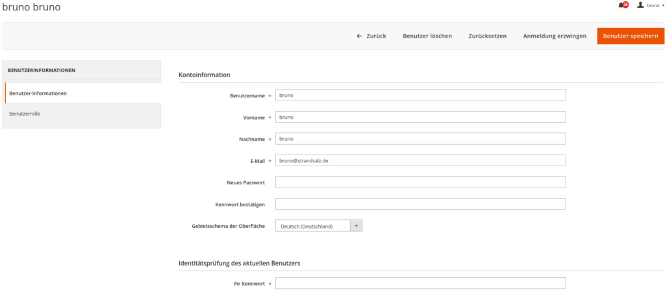The width and height of the screenshot is (665, 296).
Task: Click Benutzer löschen to delete user
Action: pos(427,36)
